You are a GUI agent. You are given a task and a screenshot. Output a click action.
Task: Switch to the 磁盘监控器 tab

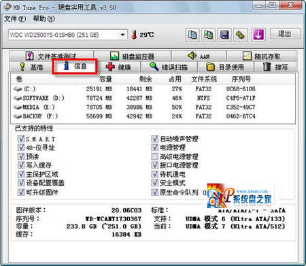(132, 56)
